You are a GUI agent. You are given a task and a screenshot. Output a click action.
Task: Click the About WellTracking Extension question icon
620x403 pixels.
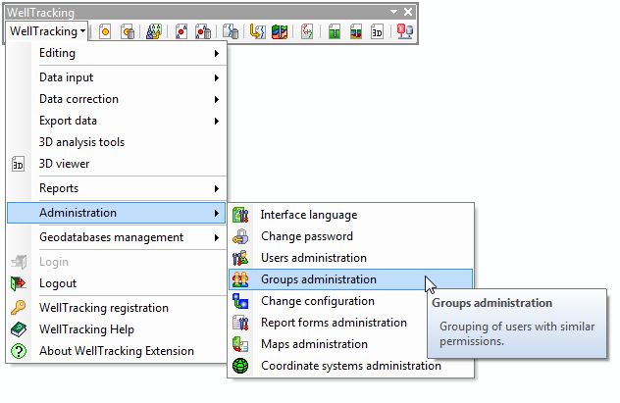[x=19, y=351]
